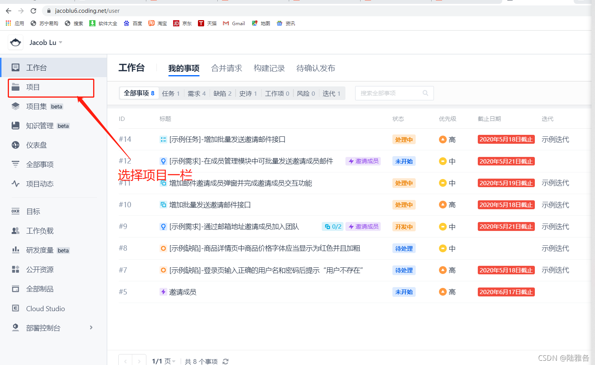Click 高 priority icon of item #7
The image size is (595, 365).
pos(442,270)
